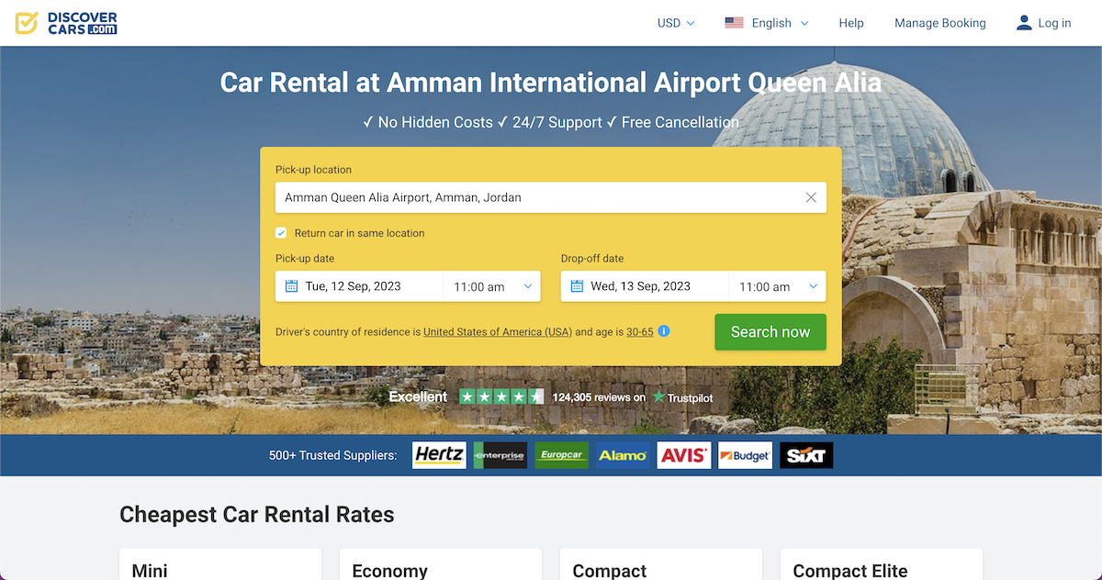
Task: Select the Compact car category card
Action: (x=661, y=564)
